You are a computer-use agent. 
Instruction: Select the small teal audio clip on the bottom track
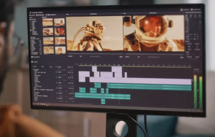pyautogui.click(x=103, y=102)
